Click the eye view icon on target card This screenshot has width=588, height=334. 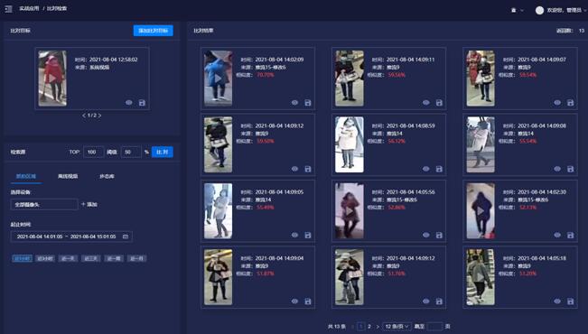(128, 103)
